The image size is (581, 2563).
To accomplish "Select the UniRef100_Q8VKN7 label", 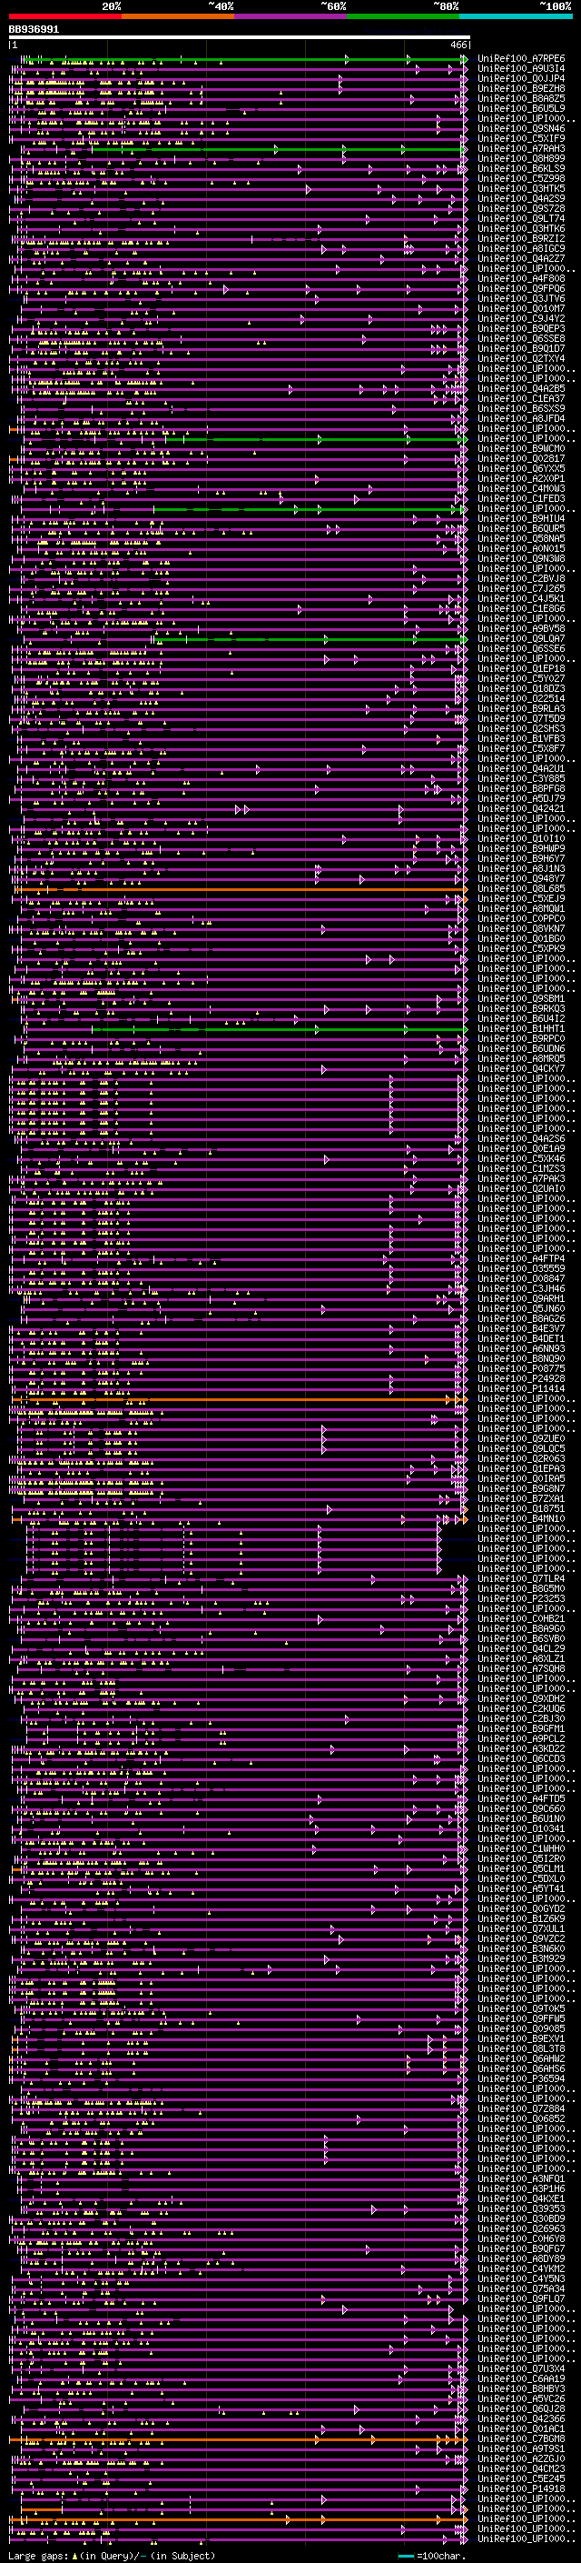I will pyautogui.click(x=520, y=928).
